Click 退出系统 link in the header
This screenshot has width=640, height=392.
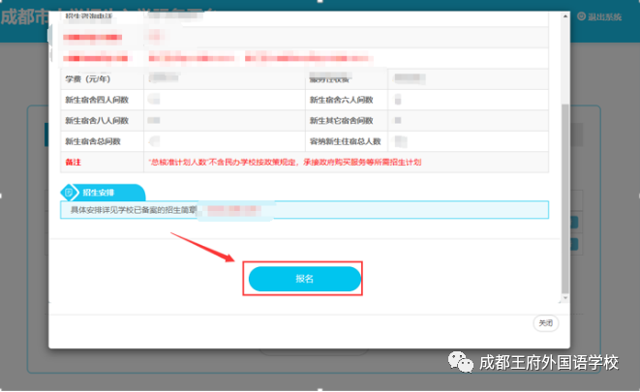tap(604, 17)
